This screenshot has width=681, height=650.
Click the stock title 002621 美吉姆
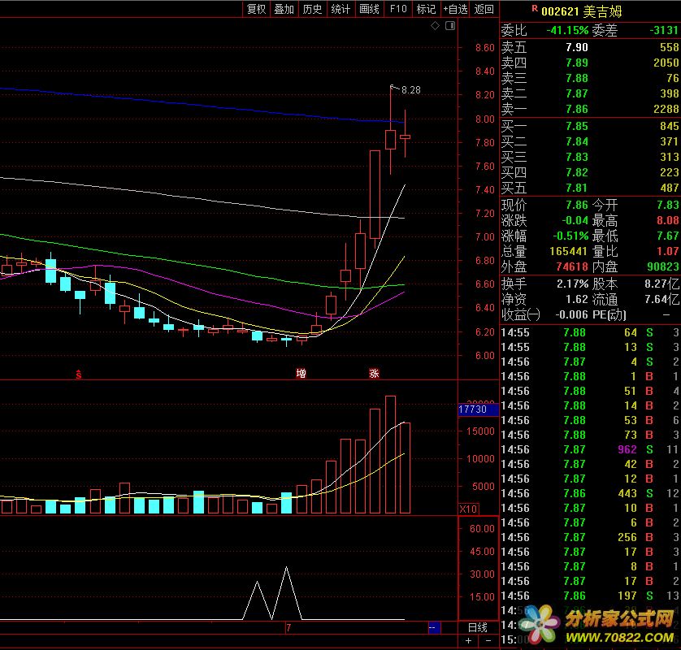pyautogui.click(x=582, y=11)
